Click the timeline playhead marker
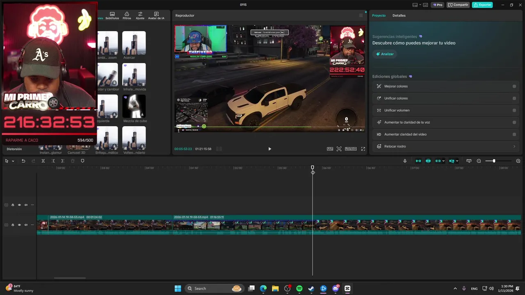 313,168
